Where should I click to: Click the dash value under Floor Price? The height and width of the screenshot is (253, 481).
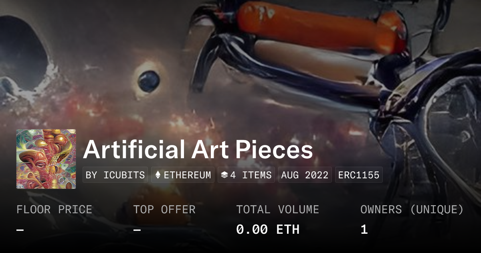click(20, 230)
